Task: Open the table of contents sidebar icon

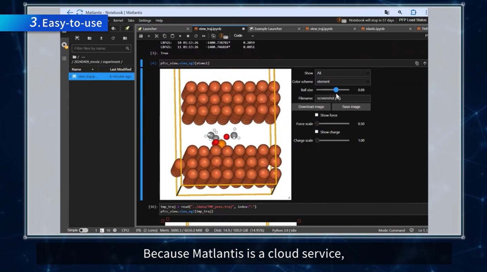Action: click(x=64, y=59)
